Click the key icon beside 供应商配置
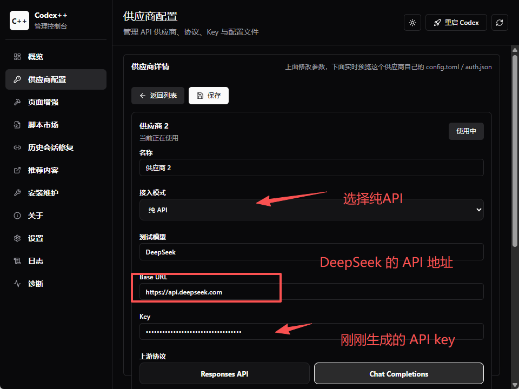Screen dimensions: 519x389 pos(17,79)
